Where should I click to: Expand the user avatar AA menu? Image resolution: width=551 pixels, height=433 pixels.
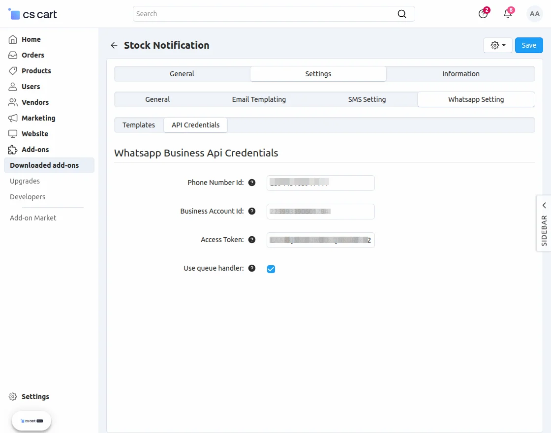coord(534,14)
